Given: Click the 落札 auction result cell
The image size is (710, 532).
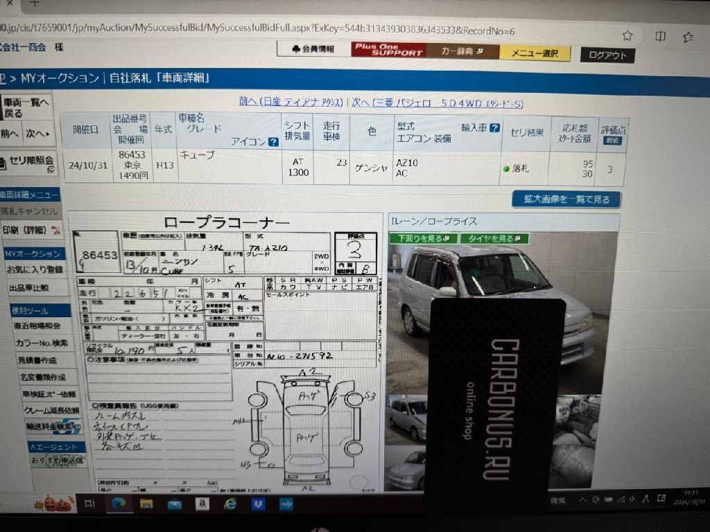Looking at the screenshot, I should click(x=526, y=168).
